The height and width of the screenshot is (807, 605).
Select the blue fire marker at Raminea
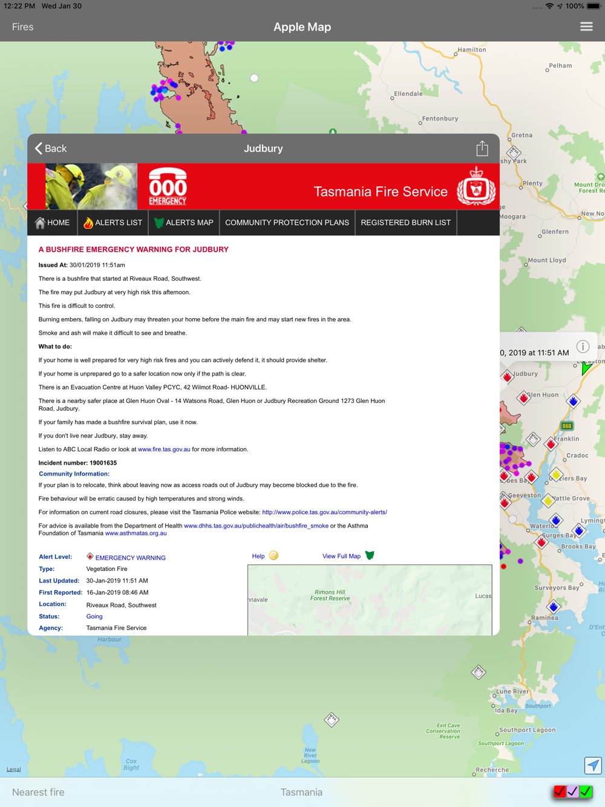click(x=554, y=607)
